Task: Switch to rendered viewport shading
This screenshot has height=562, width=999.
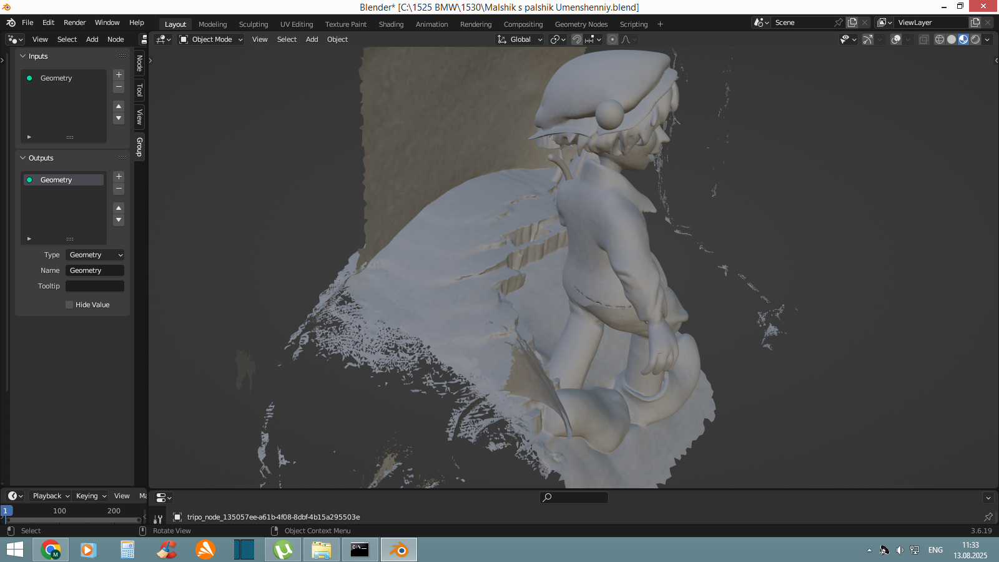Action: [975, 39]
